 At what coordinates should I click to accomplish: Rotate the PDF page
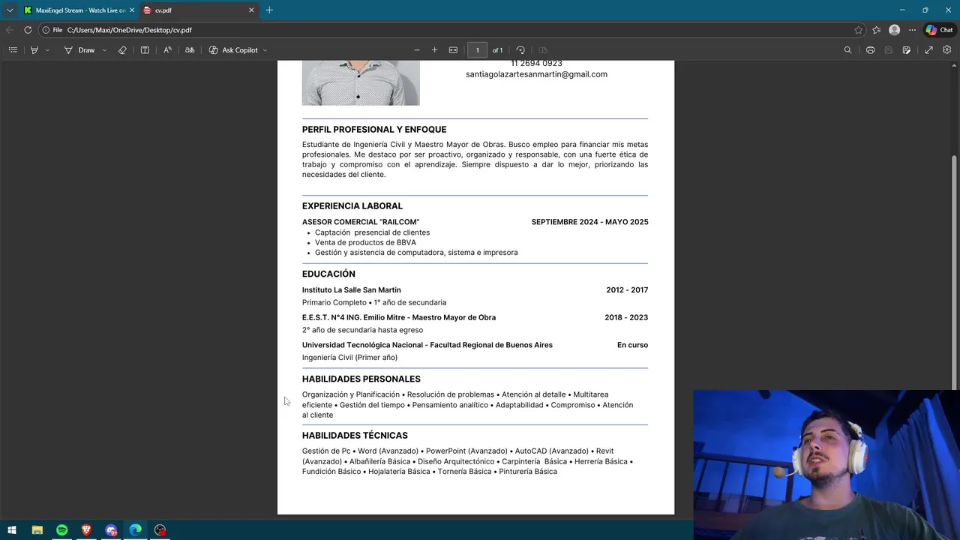coord(520,50)
